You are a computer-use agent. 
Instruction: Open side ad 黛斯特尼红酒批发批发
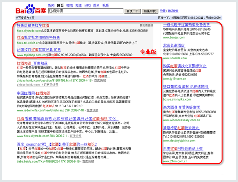coord(181,128)
